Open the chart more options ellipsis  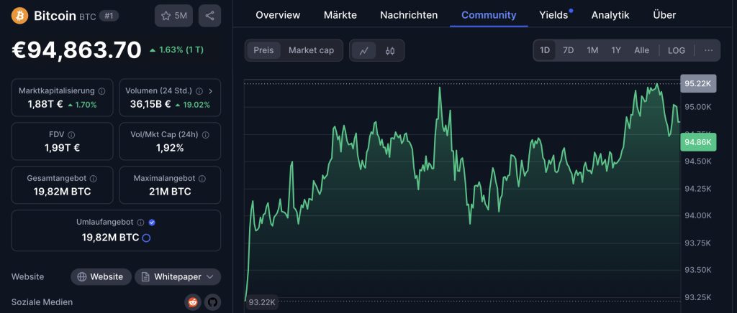(x=708, y=50)
